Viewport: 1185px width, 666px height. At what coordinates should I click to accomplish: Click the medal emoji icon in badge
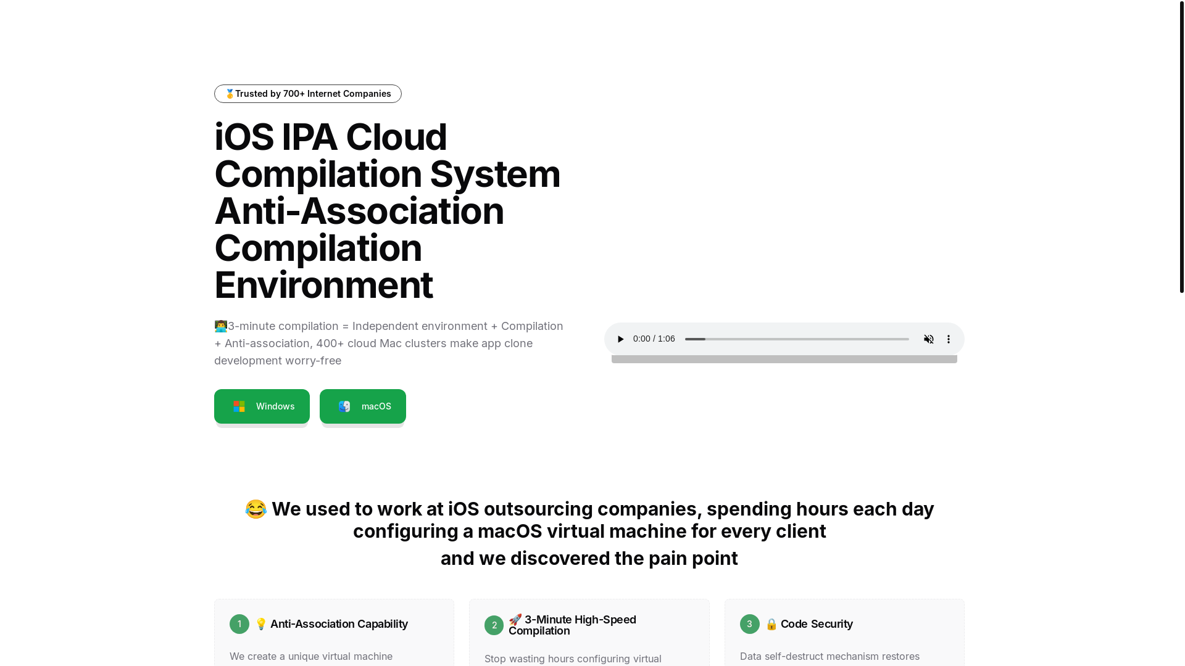[x=230, y=94]
